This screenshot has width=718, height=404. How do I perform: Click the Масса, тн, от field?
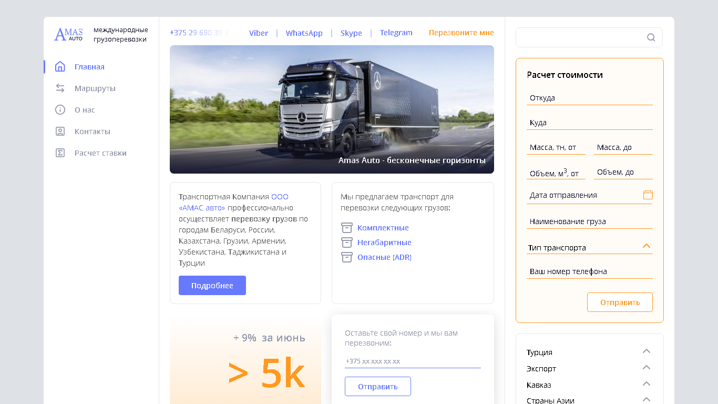tap(556, 147)
